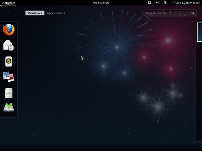The height and width of the screenshot is (151, 202).
Task: Select the workspace thumbnail at right
Action: (x=200, y=32)
